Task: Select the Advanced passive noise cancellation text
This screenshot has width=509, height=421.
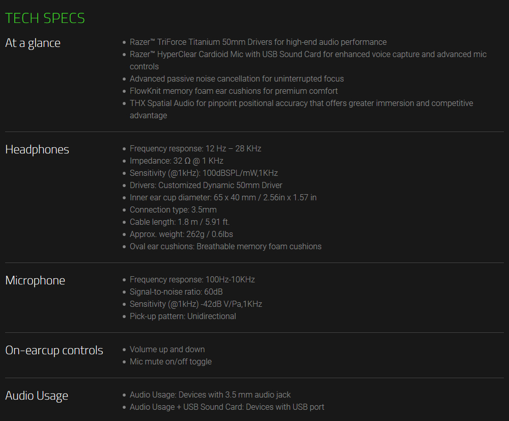Action: pyautogui.click(x=237, y=79)
